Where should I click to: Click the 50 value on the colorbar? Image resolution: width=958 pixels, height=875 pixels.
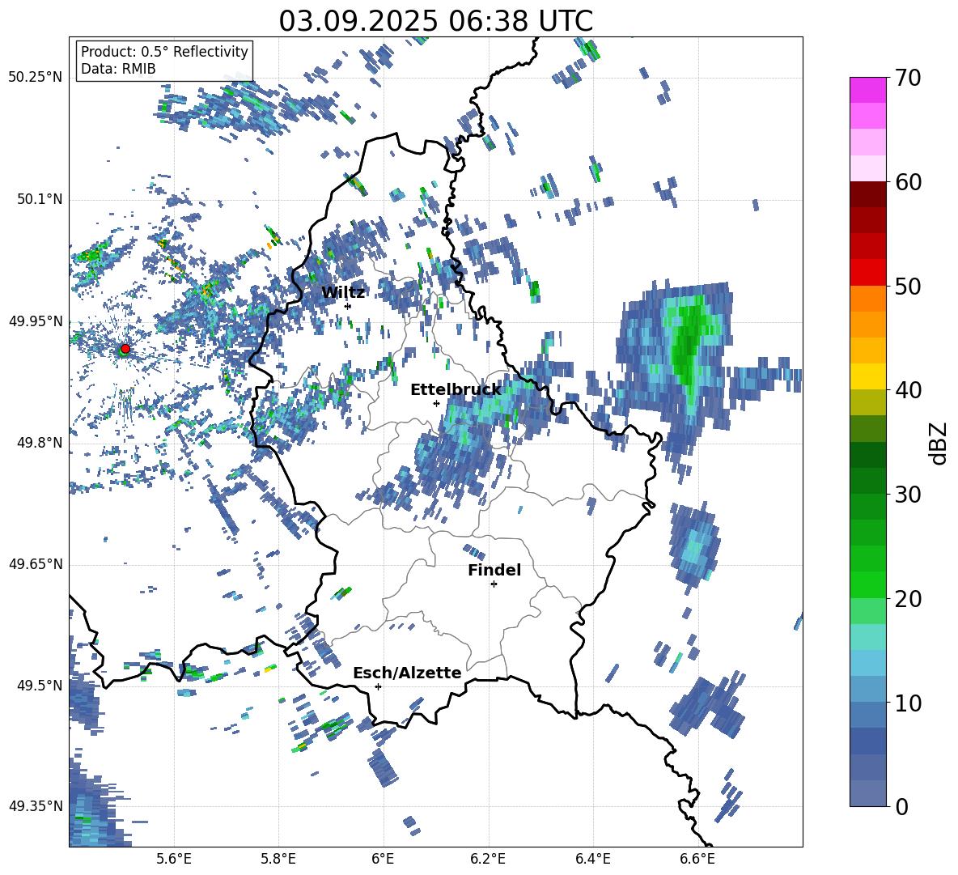tap(908, 286)
